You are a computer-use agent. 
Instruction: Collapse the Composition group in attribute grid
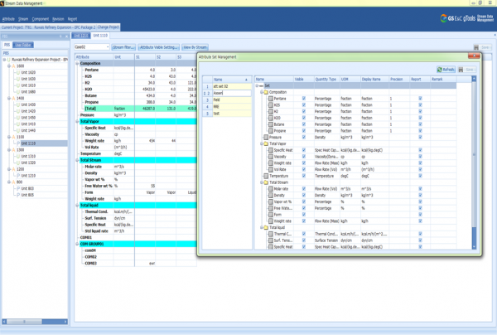(x=78, y=63)
